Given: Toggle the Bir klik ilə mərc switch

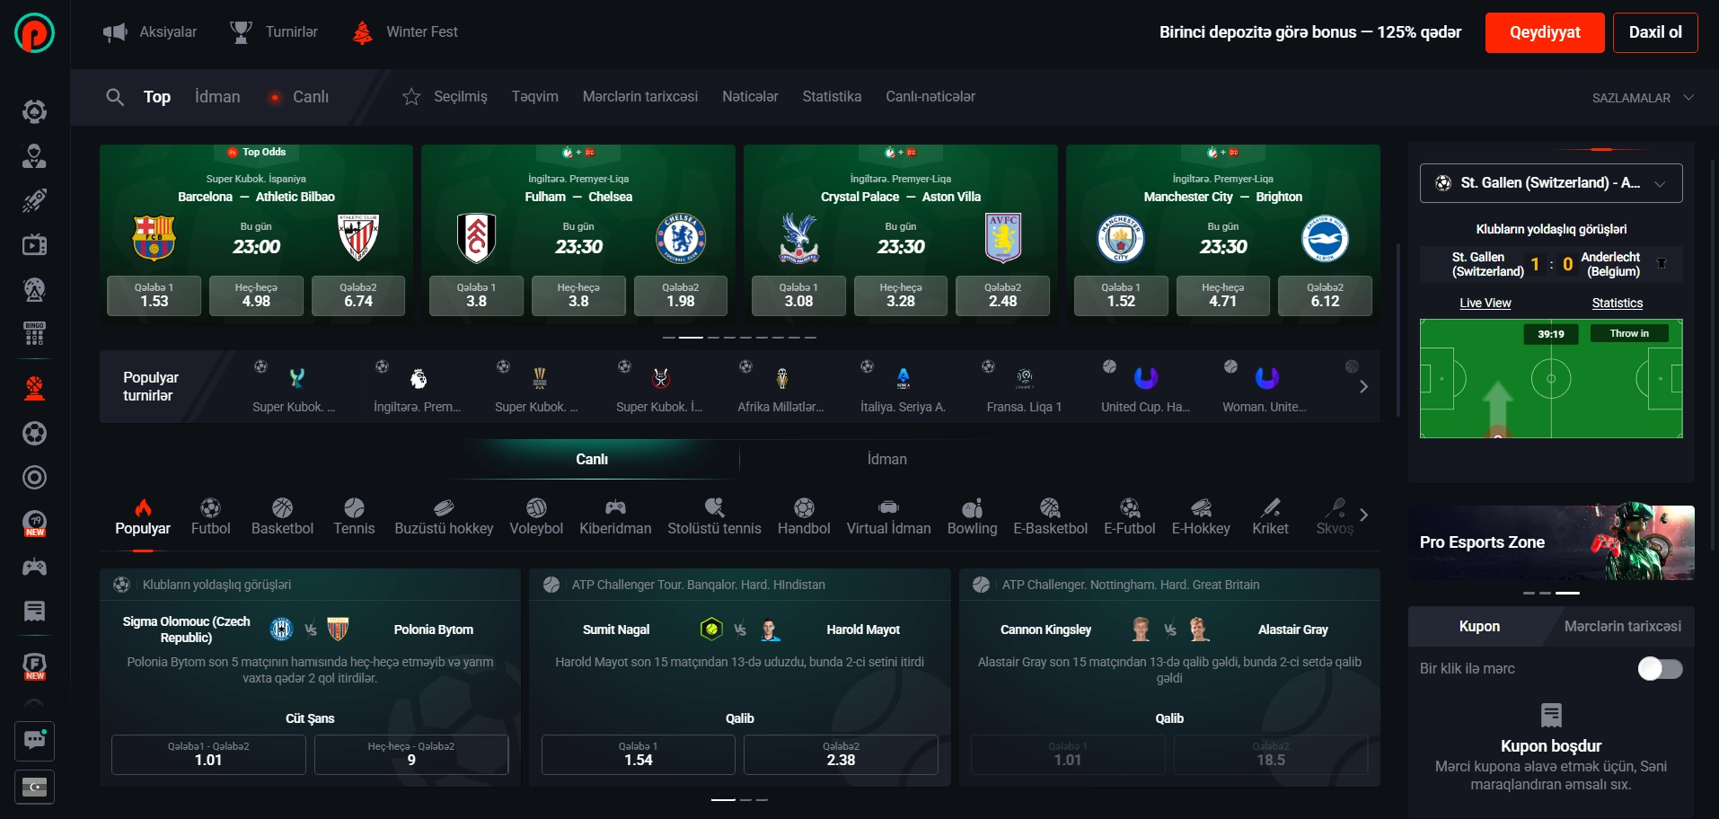Looking at the screenshot, I should pyautogui.click(x=1659, y=669).
